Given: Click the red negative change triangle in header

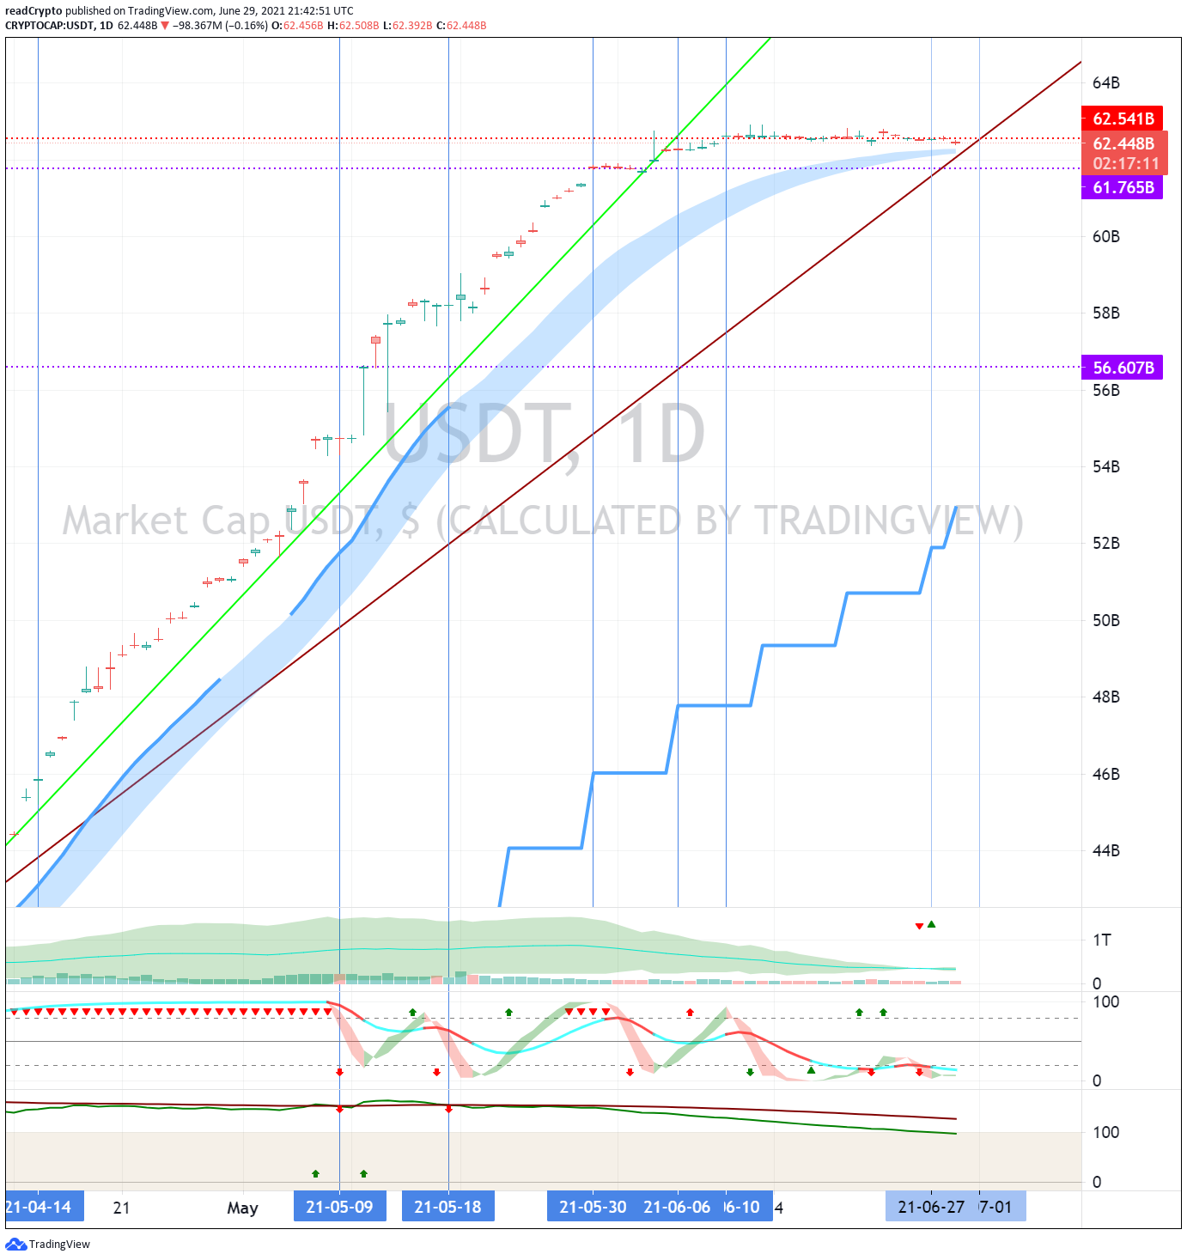Looking at the screenshot, I should tap(165, 25).
